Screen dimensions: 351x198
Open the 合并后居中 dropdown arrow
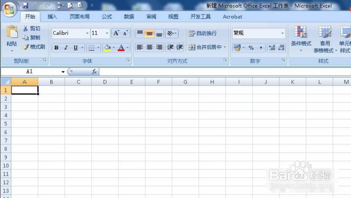225,47
